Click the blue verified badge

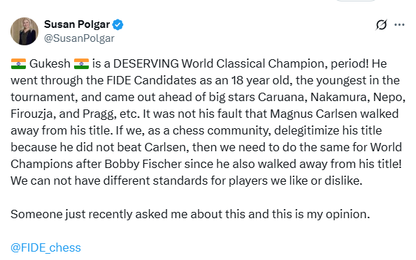tap(117, 24)
